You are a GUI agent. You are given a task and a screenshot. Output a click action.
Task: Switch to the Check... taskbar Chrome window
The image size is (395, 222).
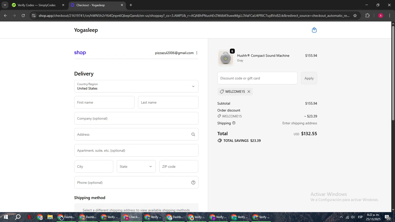point(132,217)
